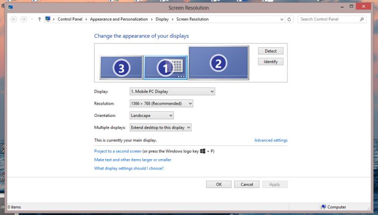Select monitor 2 thumbnail

218,63
